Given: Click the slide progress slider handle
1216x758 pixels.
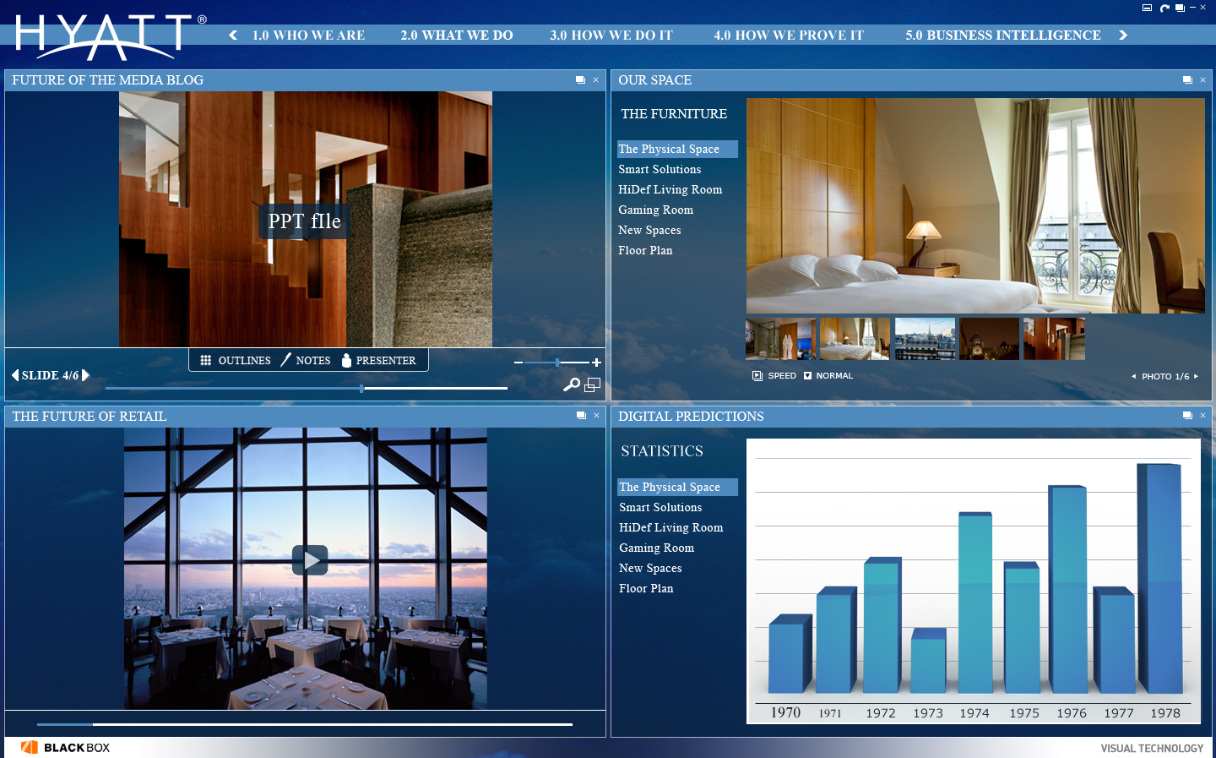Looking at the screenshot, I should click(x=361, y=389).
